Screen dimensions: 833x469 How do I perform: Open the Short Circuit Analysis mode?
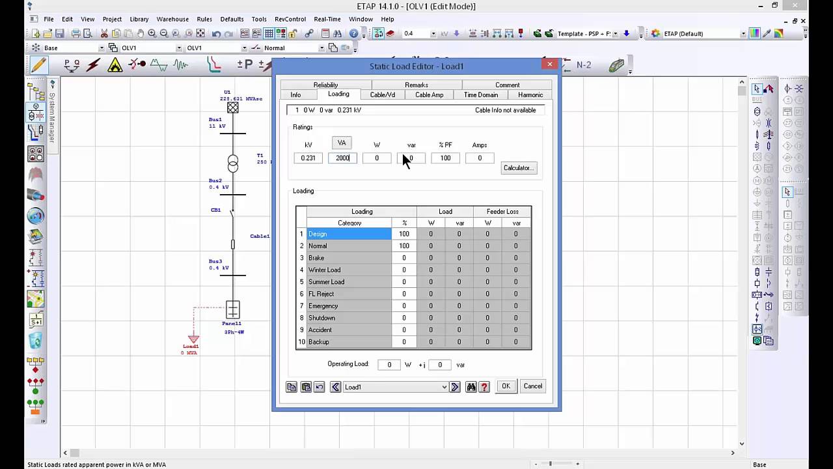pos(93,64)
